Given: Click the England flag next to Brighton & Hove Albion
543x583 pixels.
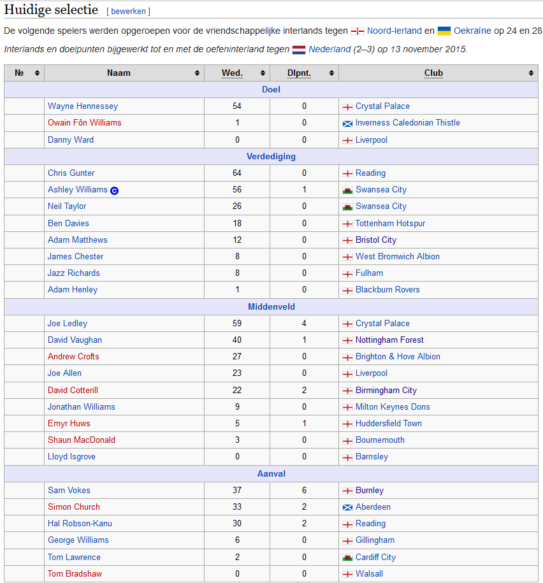Looking at the screenshot, I should pos(347,357).
